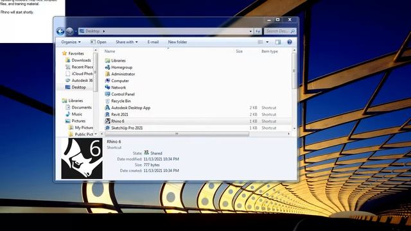Click scroll down arrow of file list
This screenshot has width=411, height=231.
(x=294, y=128)
